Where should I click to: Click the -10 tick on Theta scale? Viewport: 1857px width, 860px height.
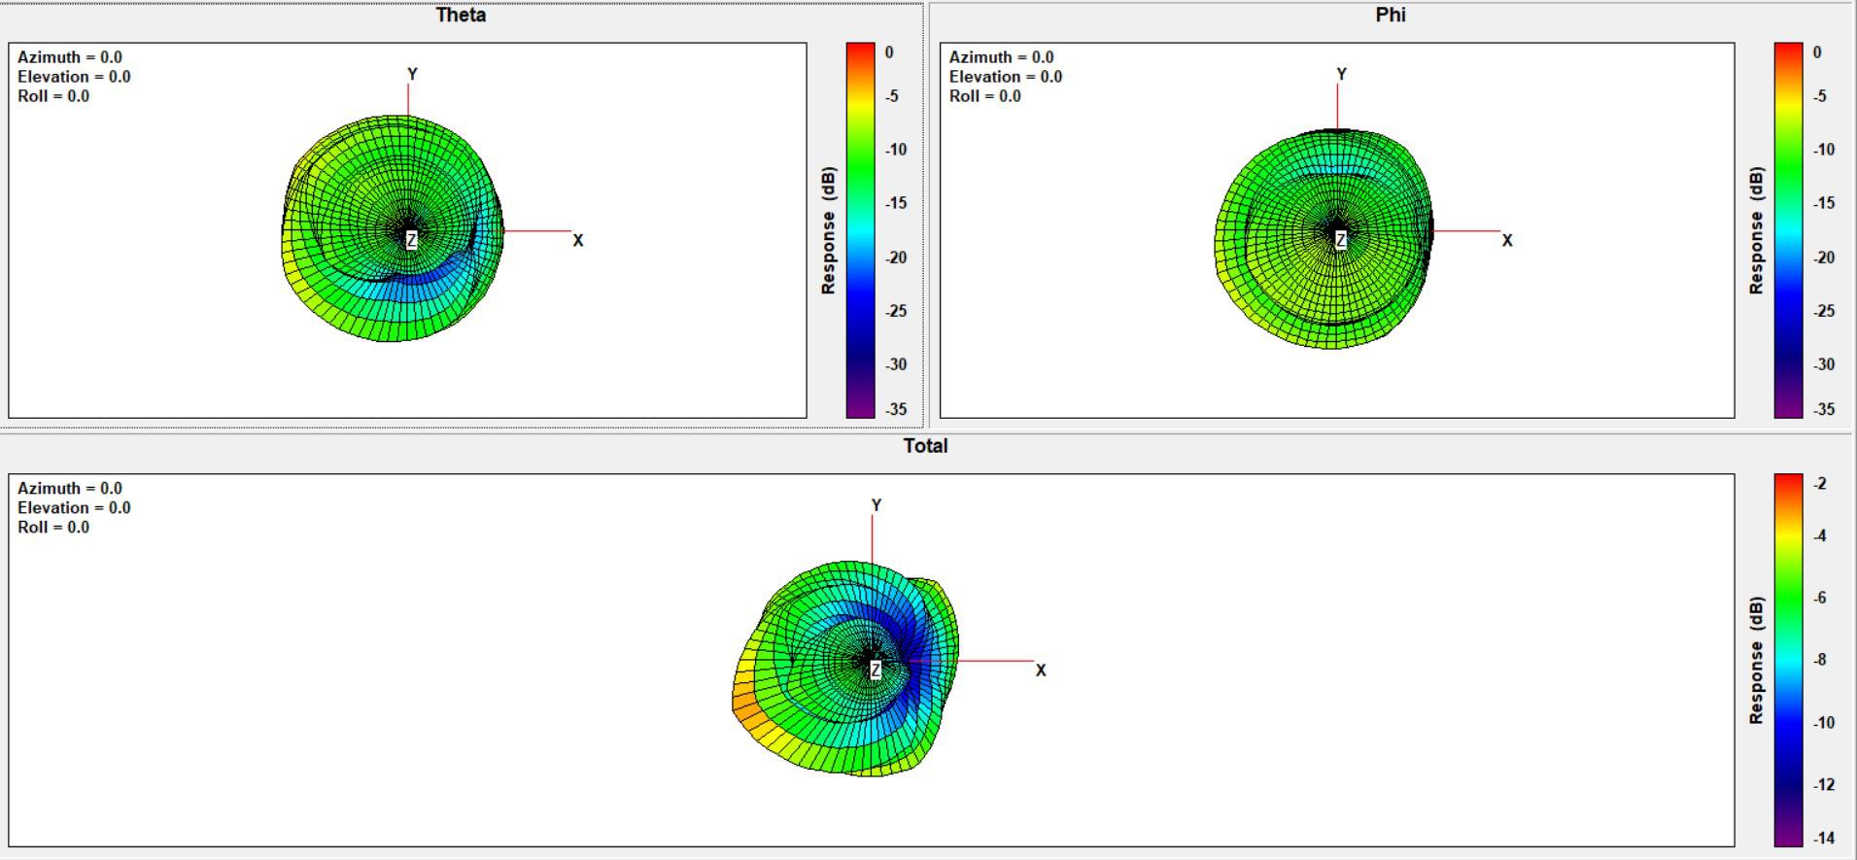click(x=896, y=150)
